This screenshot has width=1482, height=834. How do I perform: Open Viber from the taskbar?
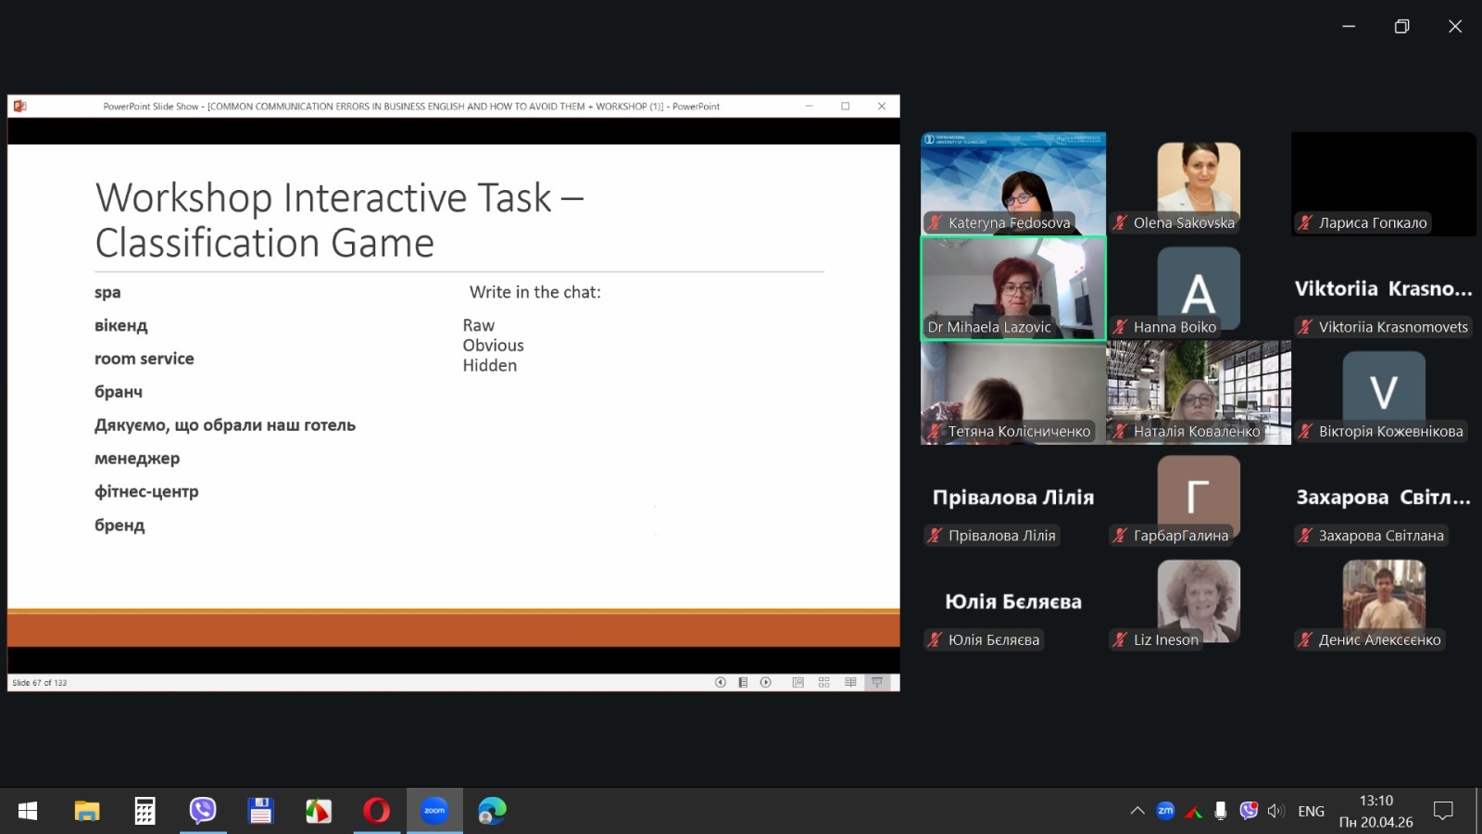(203, 811)
